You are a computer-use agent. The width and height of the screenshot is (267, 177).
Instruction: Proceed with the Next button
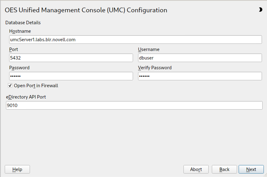(x=251, y=169)
